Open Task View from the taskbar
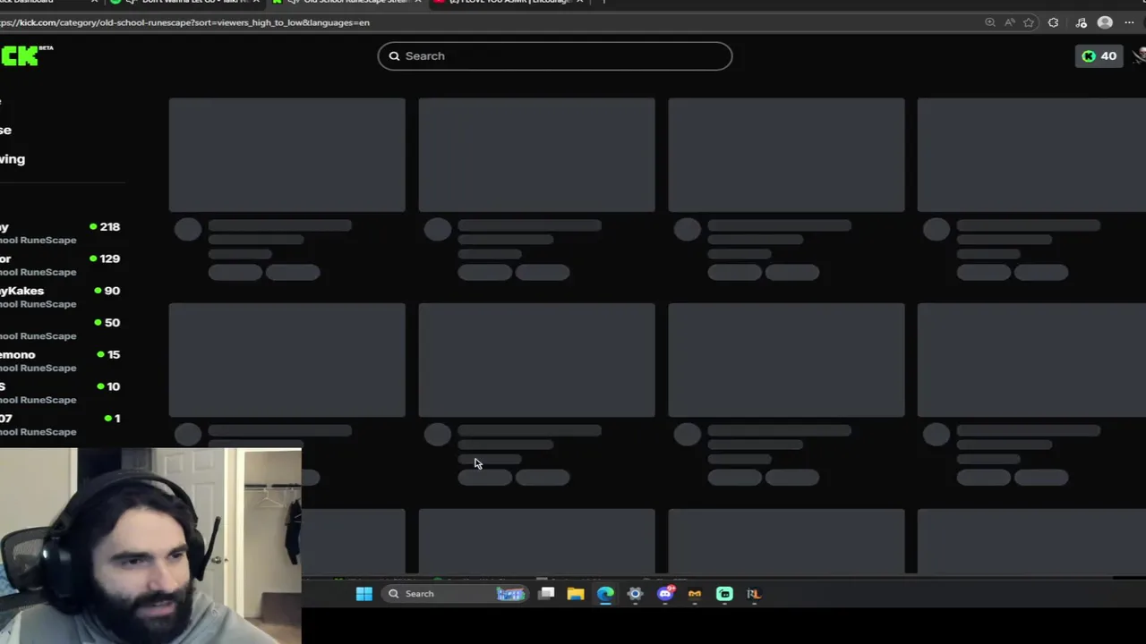 click(547, 594)
